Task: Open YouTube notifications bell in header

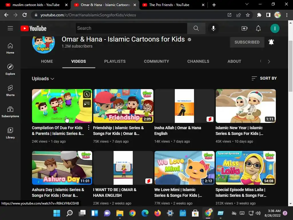Action: (258, 28)
